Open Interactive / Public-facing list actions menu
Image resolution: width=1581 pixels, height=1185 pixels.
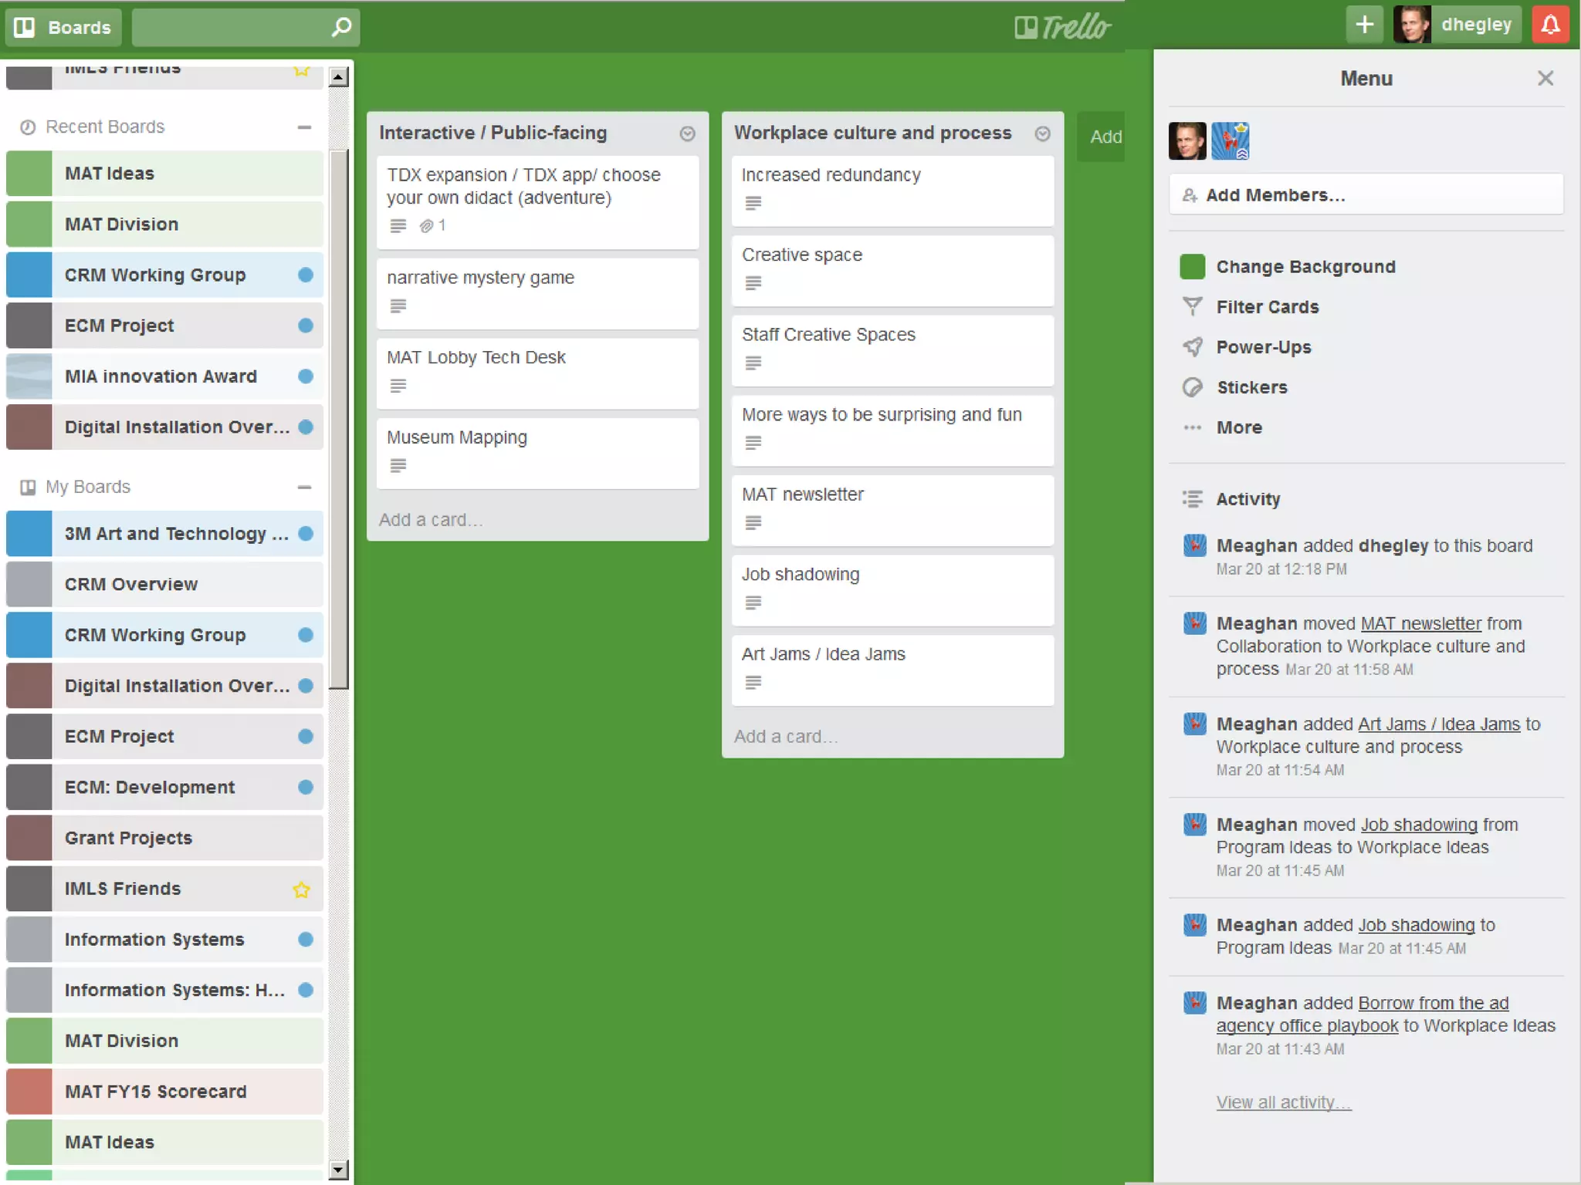pos(687,134)
